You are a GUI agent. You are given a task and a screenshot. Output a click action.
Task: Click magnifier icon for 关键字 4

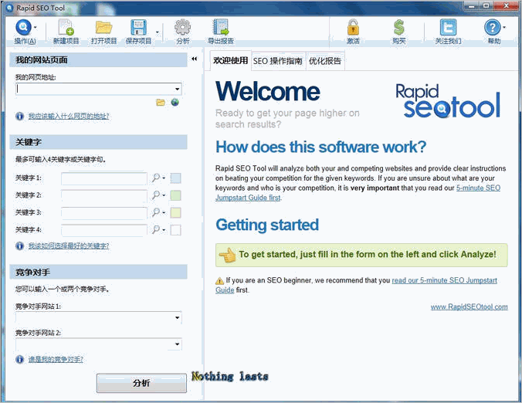[156, 229]
